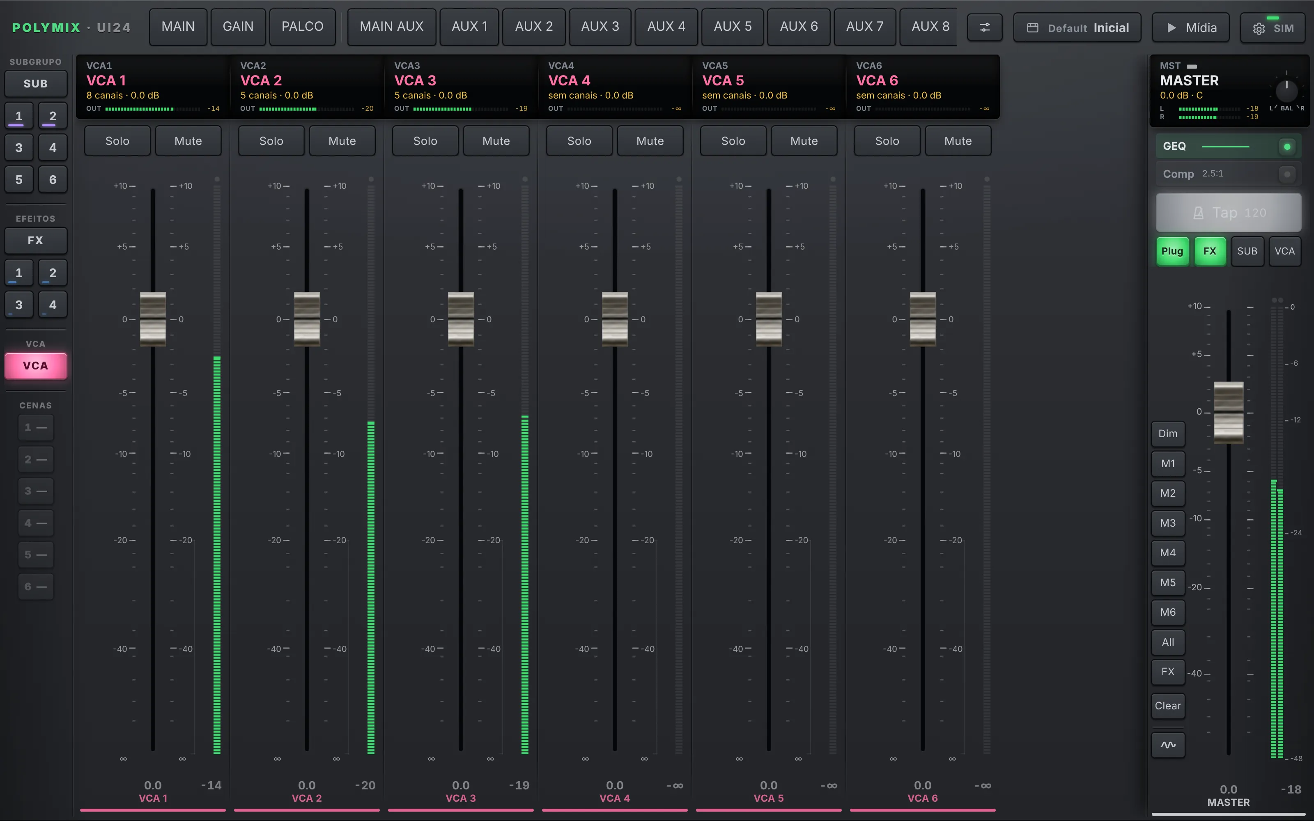The height and width of the screenshot is (821, 1314).
Task: Open the Default Inicial snapshot selector
Action: 1077,28
